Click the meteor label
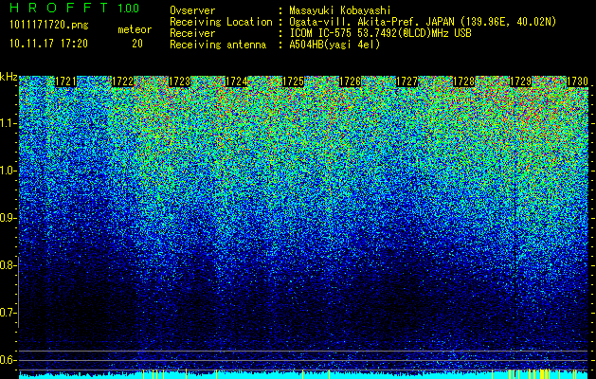This screenshot has width=596, height=379. click(135, 29)
